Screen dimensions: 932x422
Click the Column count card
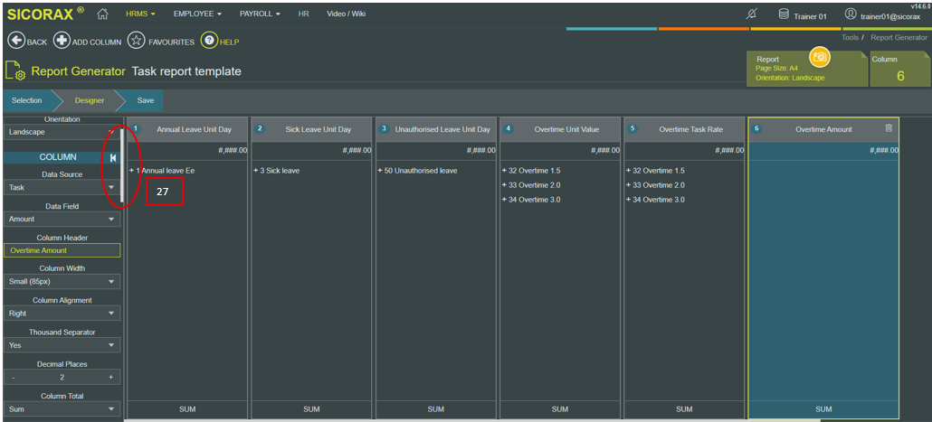click(x=900, y=70)
